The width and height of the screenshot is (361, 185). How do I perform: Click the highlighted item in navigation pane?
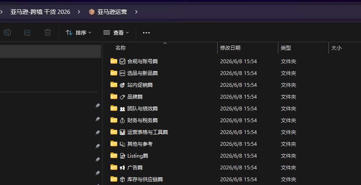tap(51, 51)
